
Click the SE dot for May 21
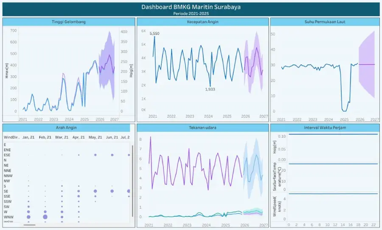click(95, 191)
